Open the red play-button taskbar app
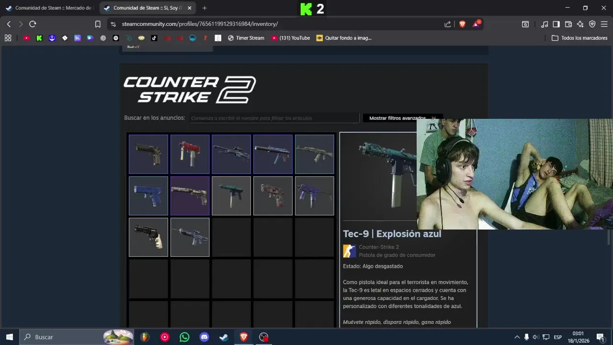Viewport: 613px width, 345px height. tap(165, 337)
